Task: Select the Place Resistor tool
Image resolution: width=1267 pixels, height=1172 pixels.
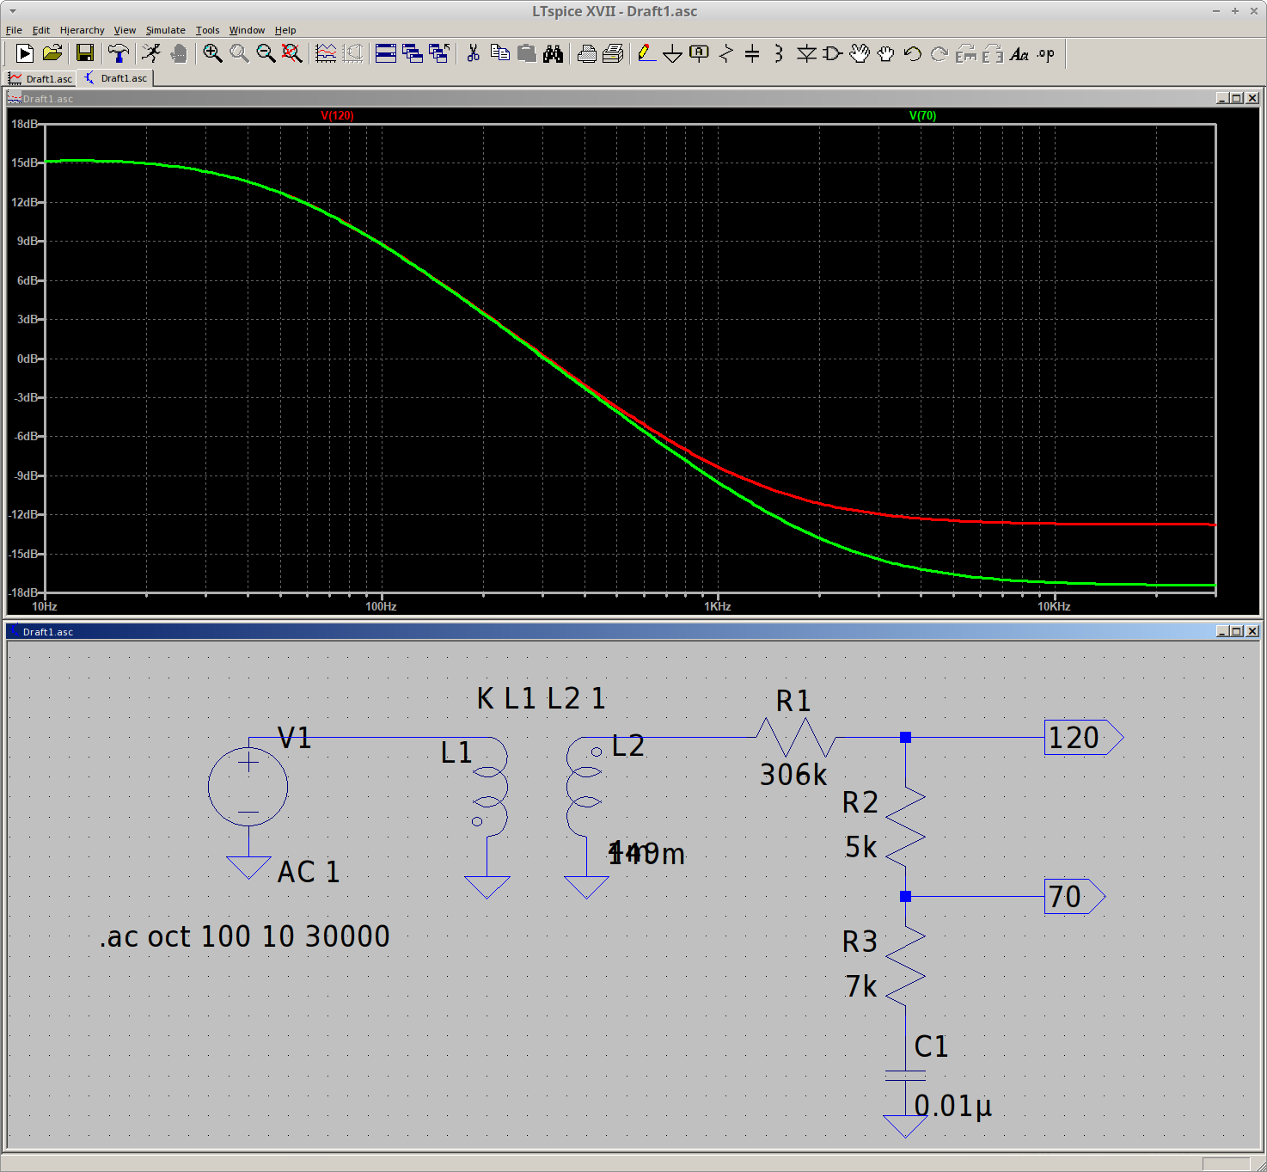Action: (x=726, y=53)
